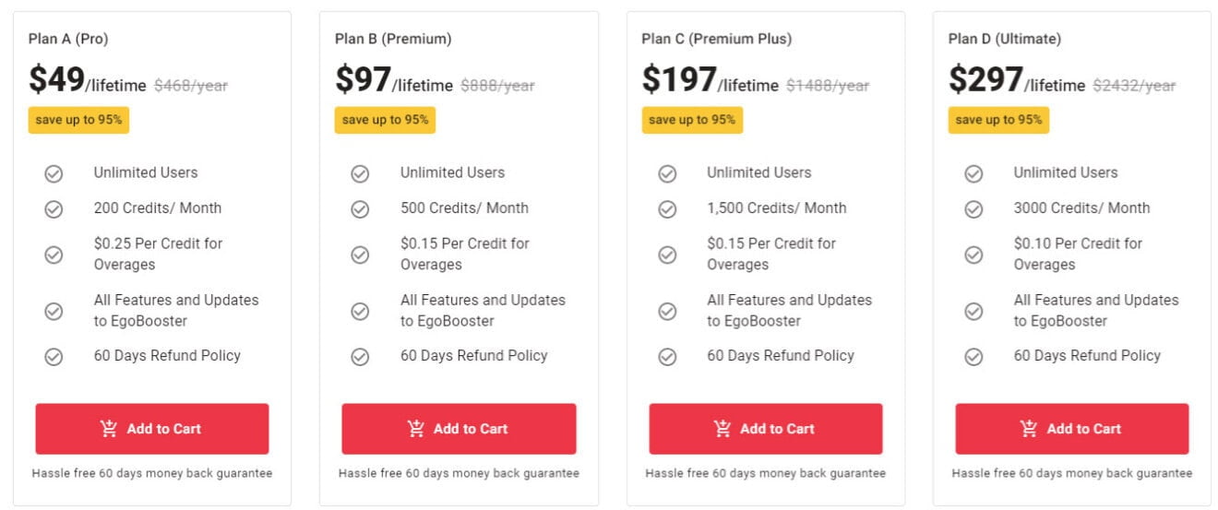This screenshot has height=510, width=1218.
Task: Click Plan C 60 Days Refund check icon
Action: 667,356
